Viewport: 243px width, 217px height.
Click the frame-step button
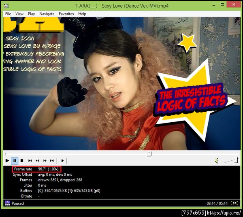pyautogui.click(x=62, y=161)
